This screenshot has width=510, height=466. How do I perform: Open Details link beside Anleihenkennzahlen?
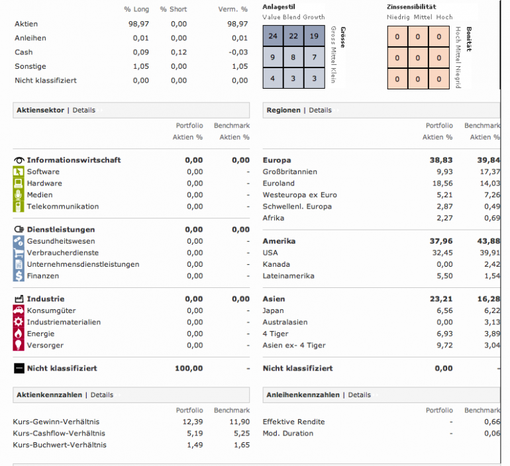click(360, 395)
